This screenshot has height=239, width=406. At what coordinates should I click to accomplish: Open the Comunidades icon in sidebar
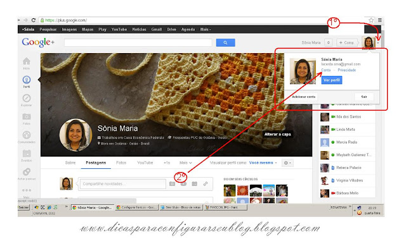point(27,135)
